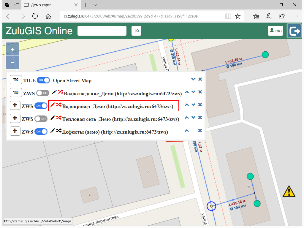Remove the Open Street Map layer

click(x=200, y=79)
